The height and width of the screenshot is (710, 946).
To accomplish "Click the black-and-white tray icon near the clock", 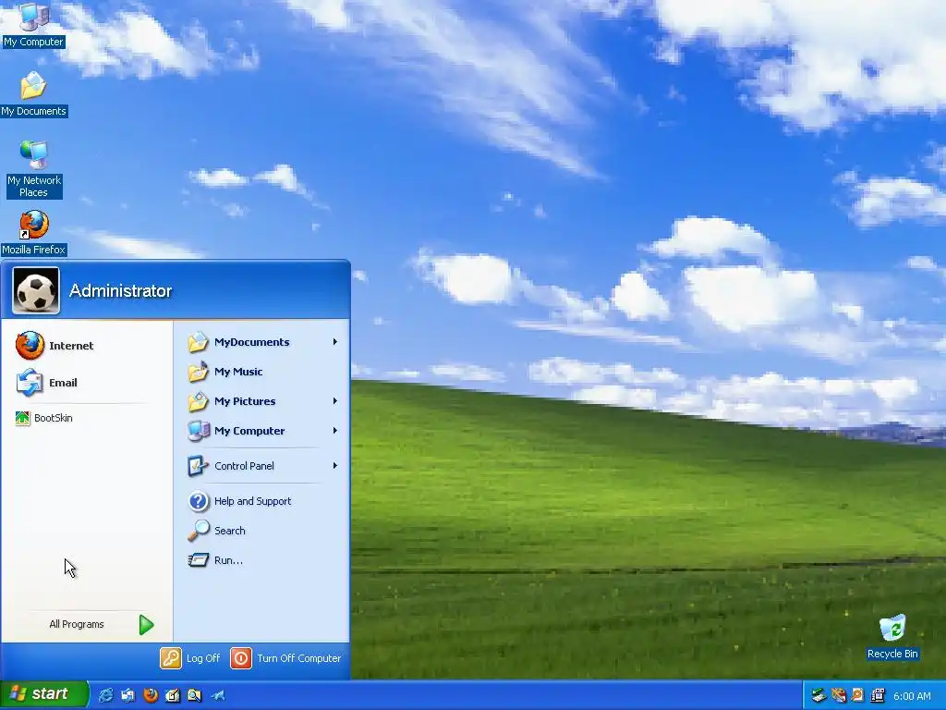I will tap(878, 695).
